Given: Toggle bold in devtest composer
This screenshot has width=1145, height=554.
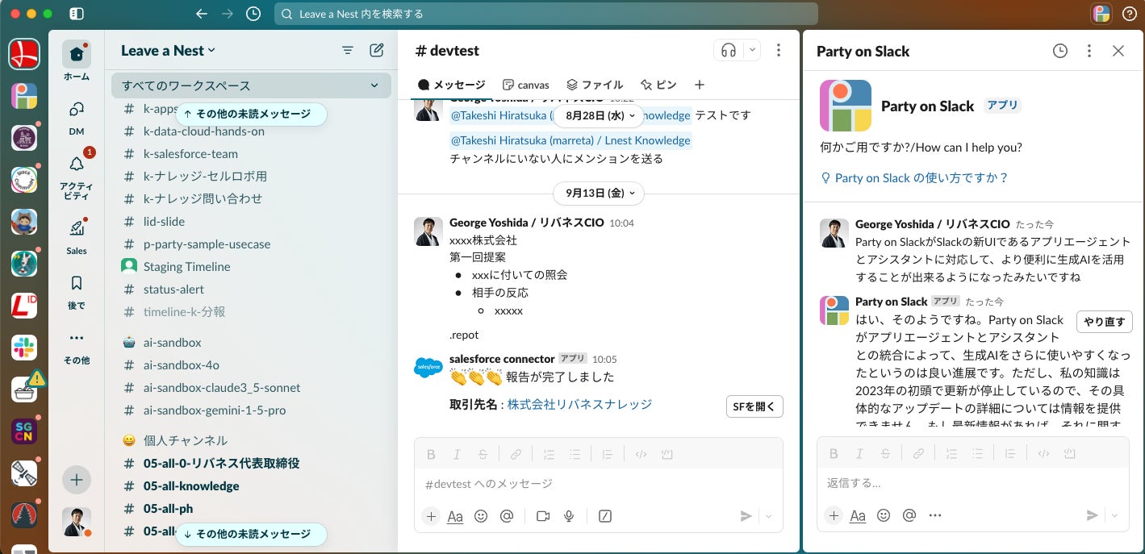Looking at the screenshot, I should tap(431, 454).
